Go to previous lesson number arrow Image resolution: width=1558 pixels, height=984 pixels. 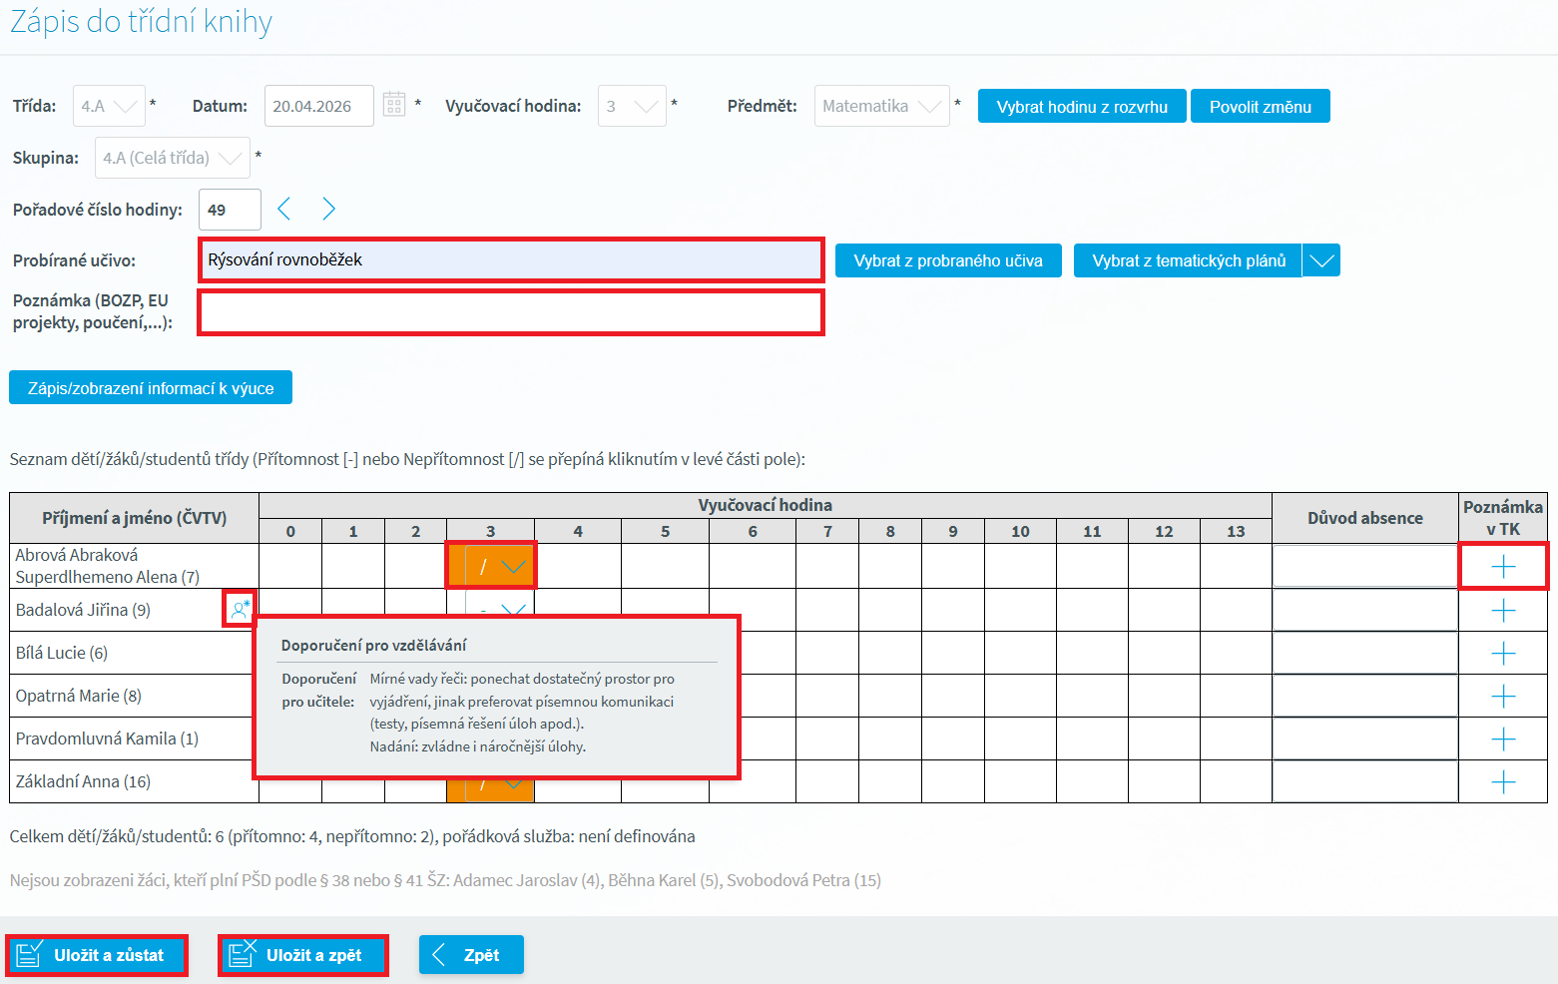[284, 209]
